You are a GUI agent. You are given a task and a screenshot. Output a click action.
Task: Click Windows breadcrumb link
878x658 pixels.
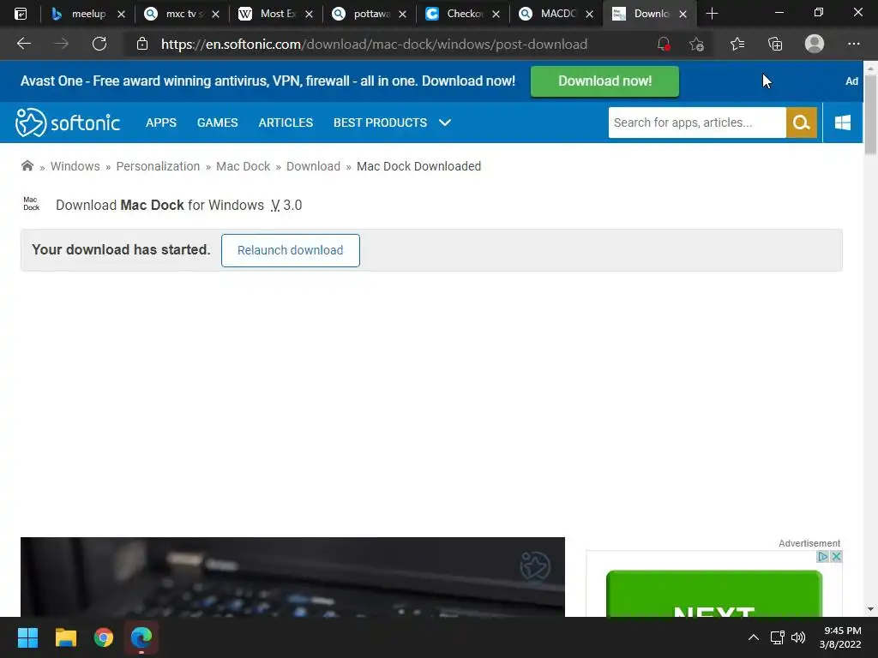(x=75, y=166)
